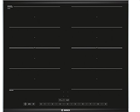Select power level 0 on the slider
The height and width of the screenshot is (112, 140).
tap(41, 104)
